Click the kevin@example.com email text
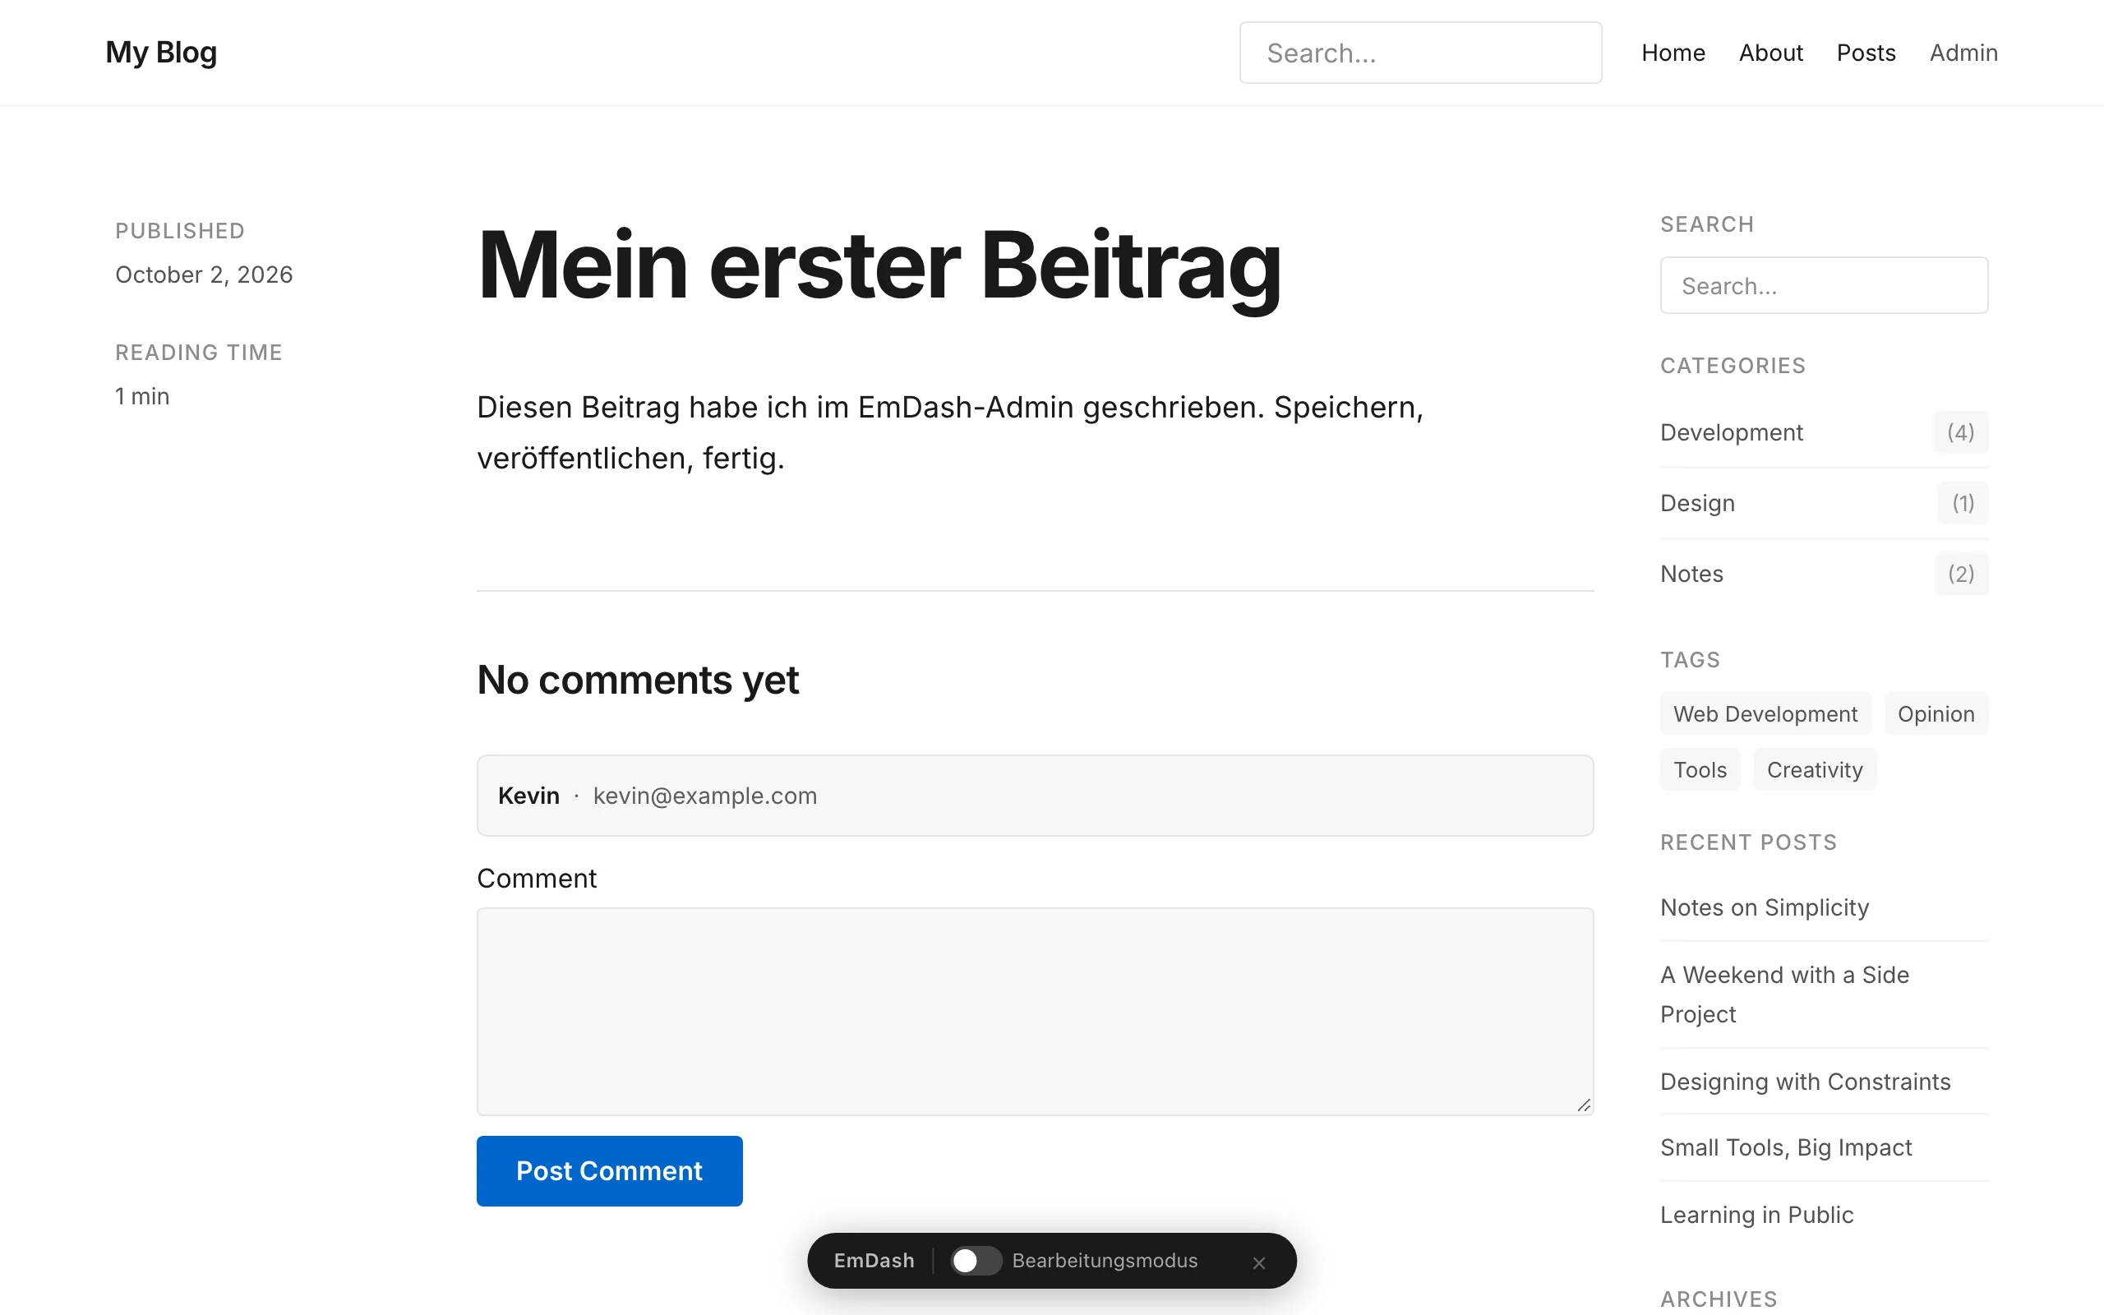The width and height of the screenshot is (2104, 1315). (x=705, y=796)
